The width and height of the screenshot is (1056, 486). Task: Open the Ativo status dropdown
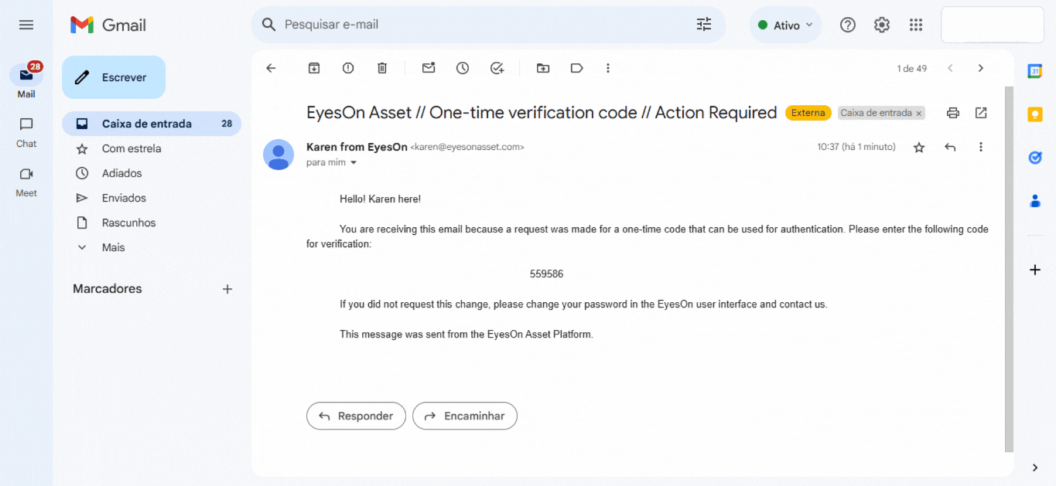[785, 25]
